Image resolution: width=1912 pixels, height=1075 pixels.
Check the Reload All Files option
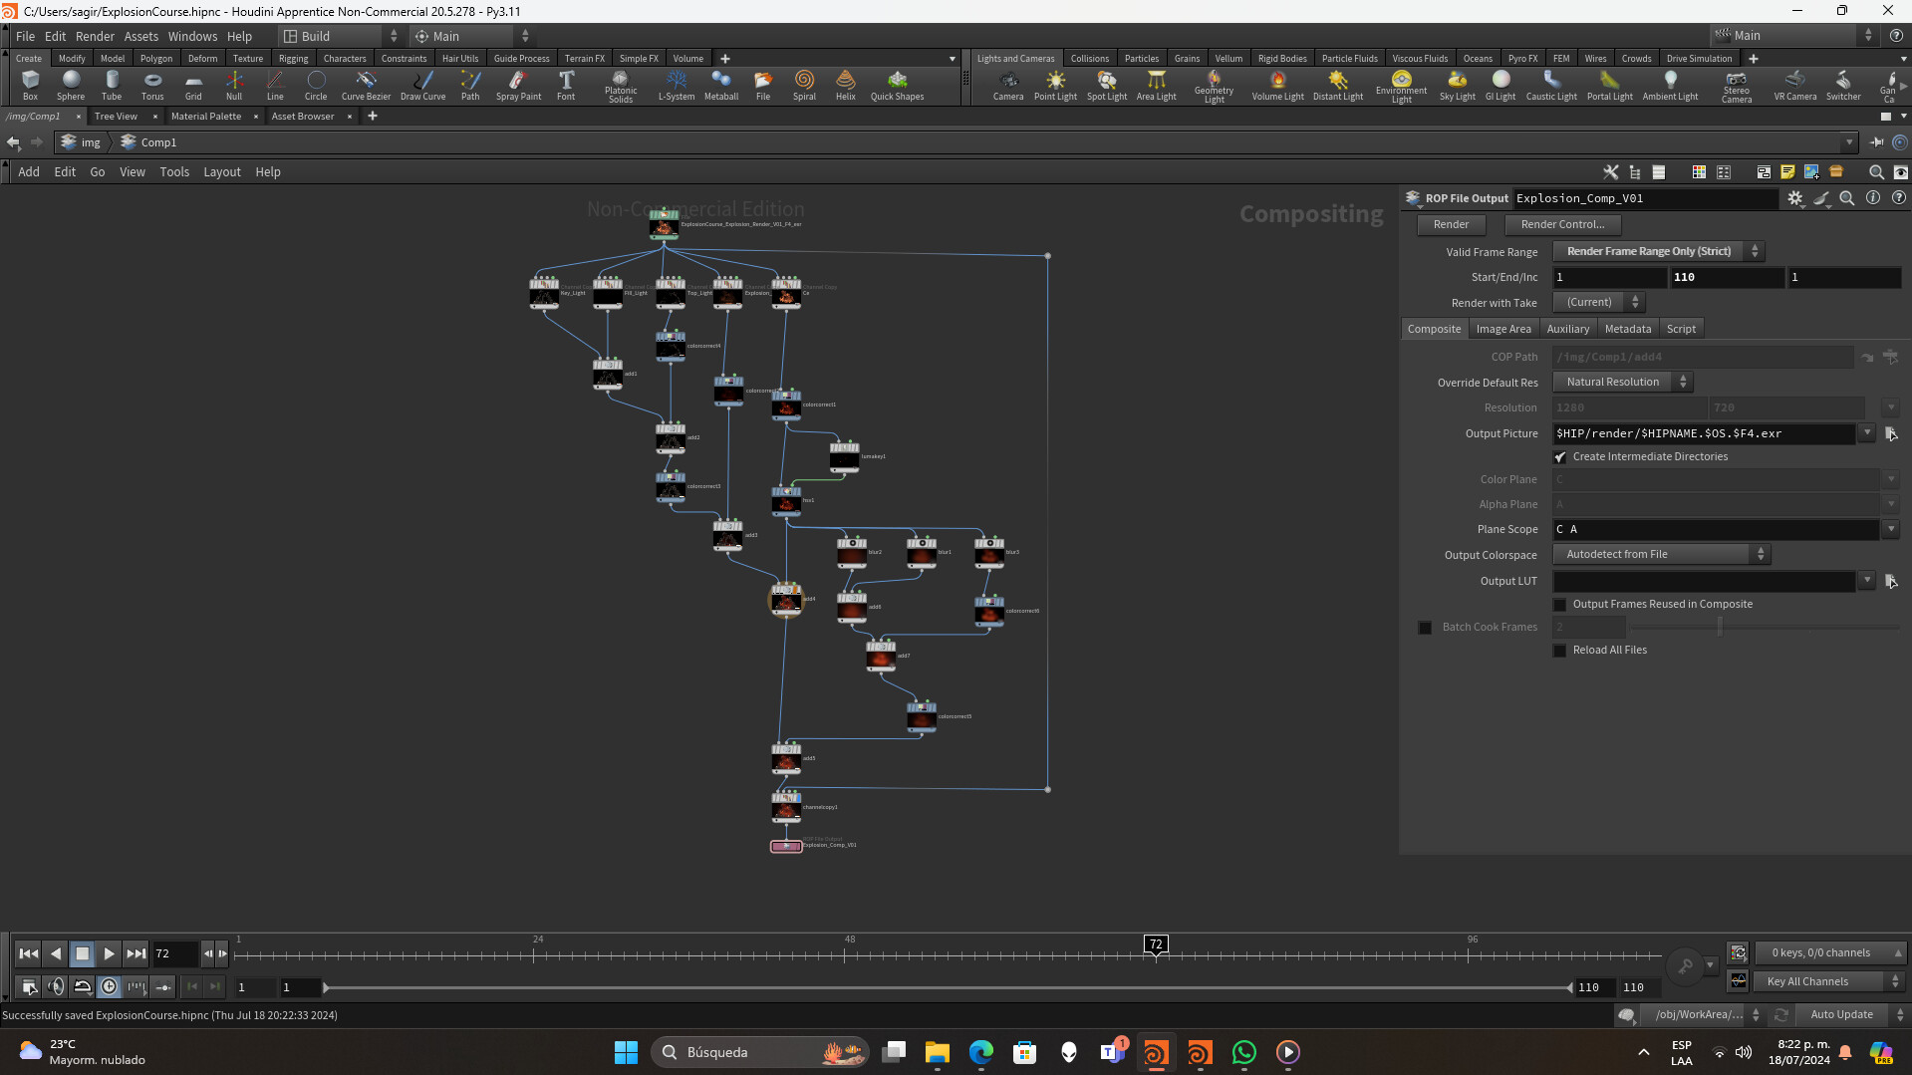1560,651
